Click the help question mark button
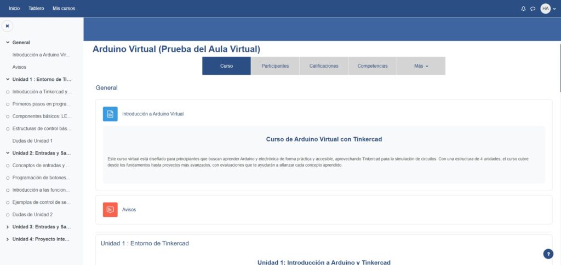Screen dimensions: 561x265 tap(548, 254)
